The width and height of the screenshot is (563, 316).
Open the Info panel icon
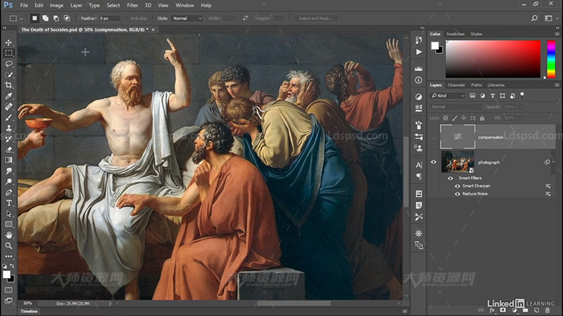pyautogui.click(x=419, y=80)
